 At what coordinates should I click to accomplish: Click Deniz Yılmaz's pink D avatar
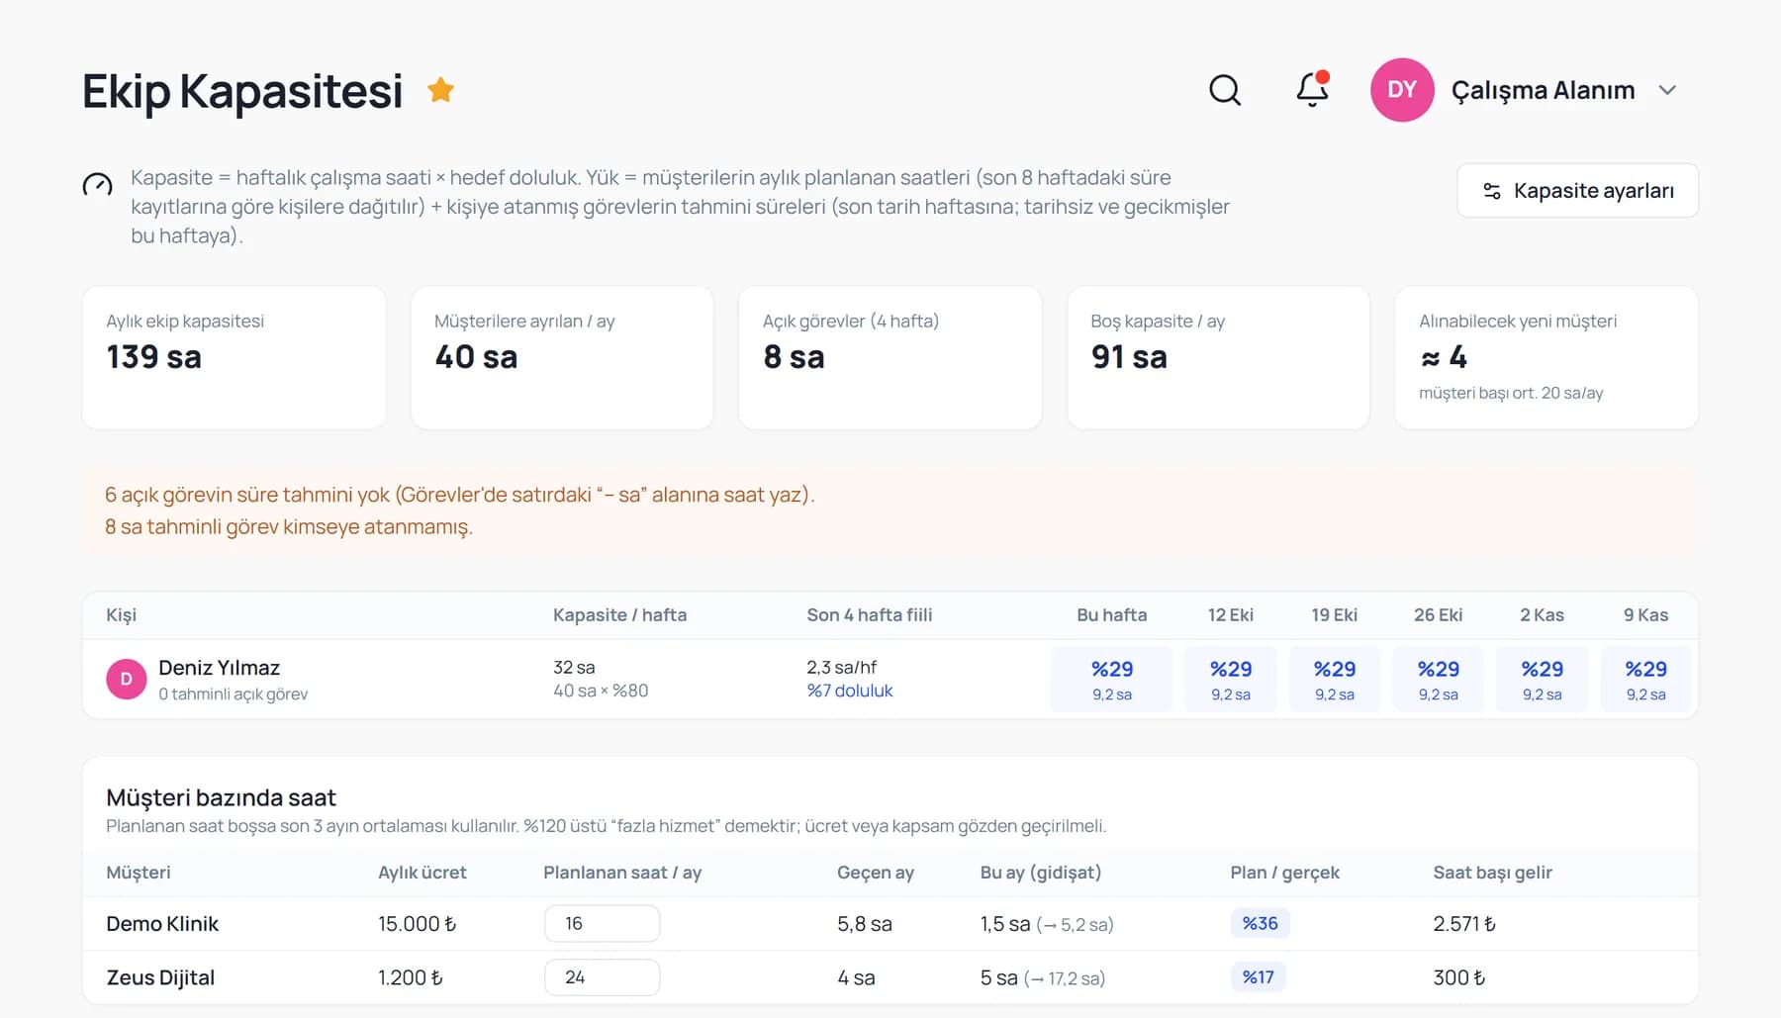pyautogui.click(x=127, y=680)
